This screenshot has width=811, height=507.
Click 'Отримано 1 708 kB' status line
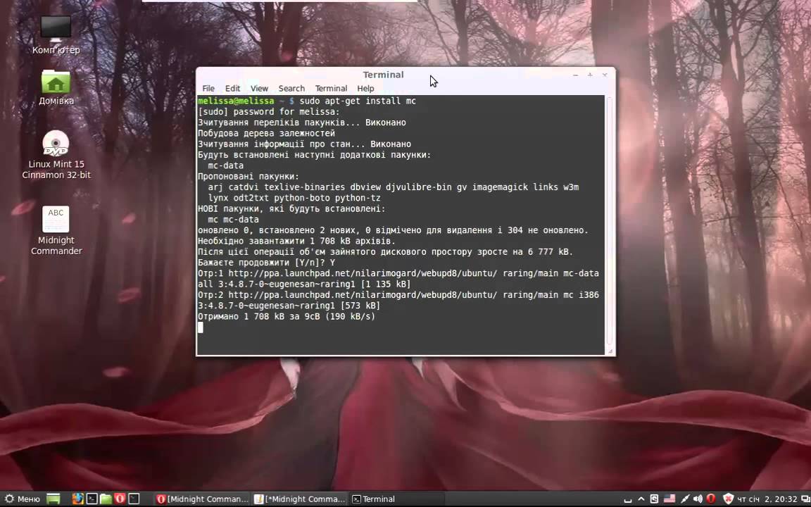point(286,316)
